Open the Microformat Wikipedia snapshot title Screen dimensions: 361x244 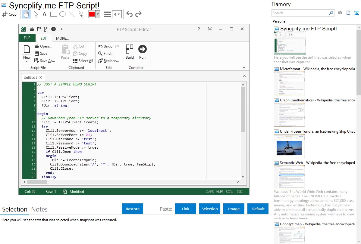(317, 69)
